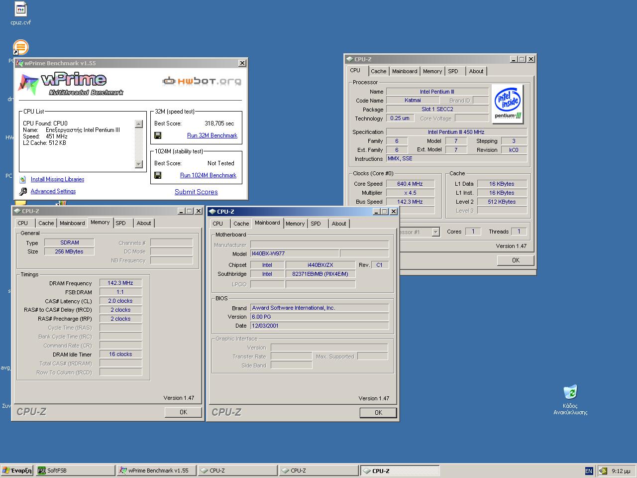The width and height of the screenshot is (637, 478).
Task: Click the taskbar clock showing 9:12
Action: click(x=621, y=471)
